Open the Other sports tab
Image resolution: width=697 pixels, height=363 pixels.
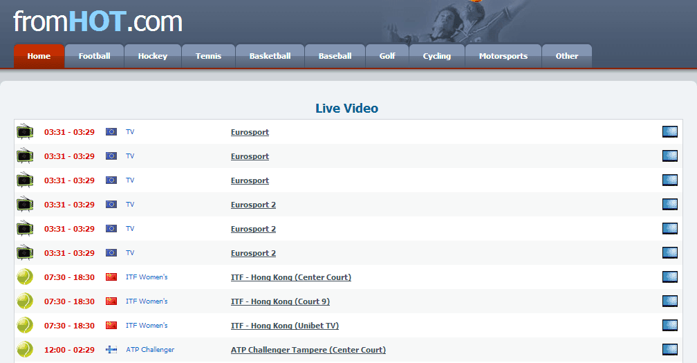point(566,56)
